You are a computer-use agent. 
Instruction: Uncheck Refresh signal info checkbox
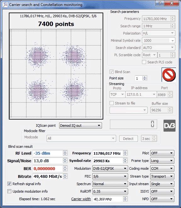(x=9, y=184)
